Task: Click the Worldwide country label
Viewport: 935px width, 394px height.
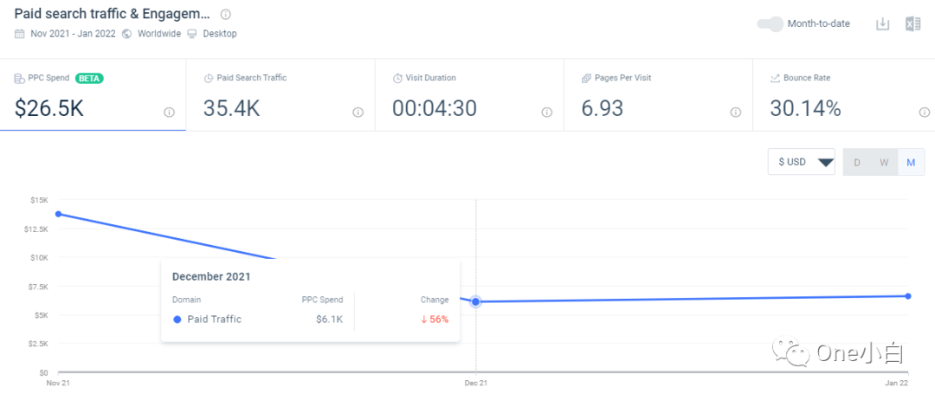Action: (x=159, y=34)
